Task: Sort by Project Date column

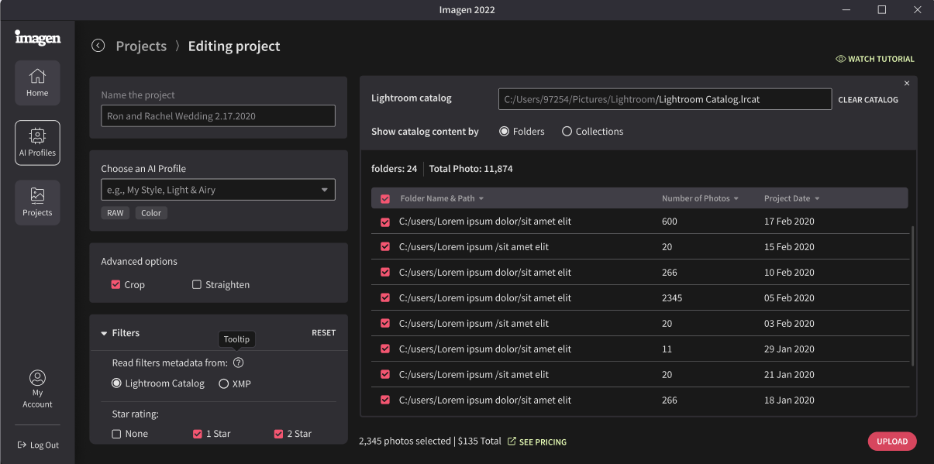Action: 791,198
